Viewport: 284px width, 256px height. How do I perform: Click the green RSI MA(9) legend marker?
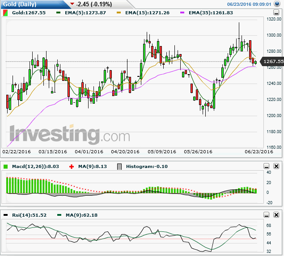[x=59, y=215]
